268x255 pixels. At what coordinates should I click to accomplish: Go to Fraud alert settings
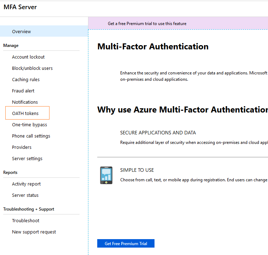click(x=23, y=91)
